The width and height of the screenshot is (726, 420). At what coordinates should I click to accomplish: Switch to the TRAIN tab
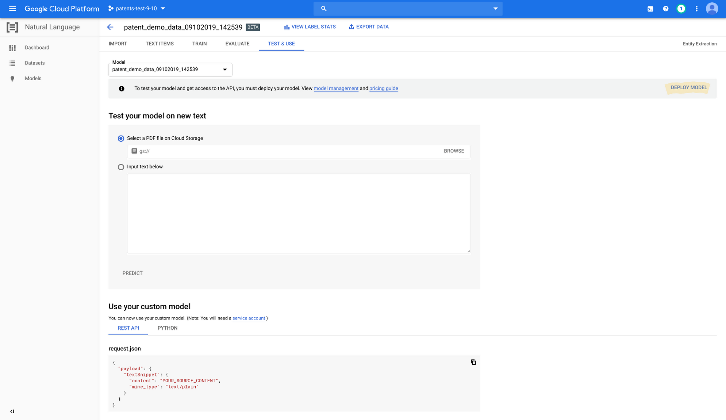[199, 44]
